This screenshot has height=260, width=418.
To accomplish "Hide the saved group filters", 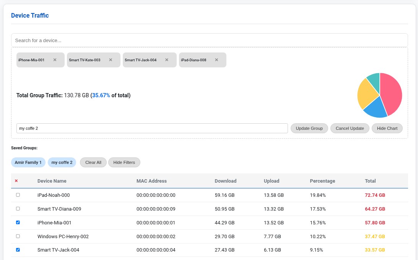I will coord(124,162).
